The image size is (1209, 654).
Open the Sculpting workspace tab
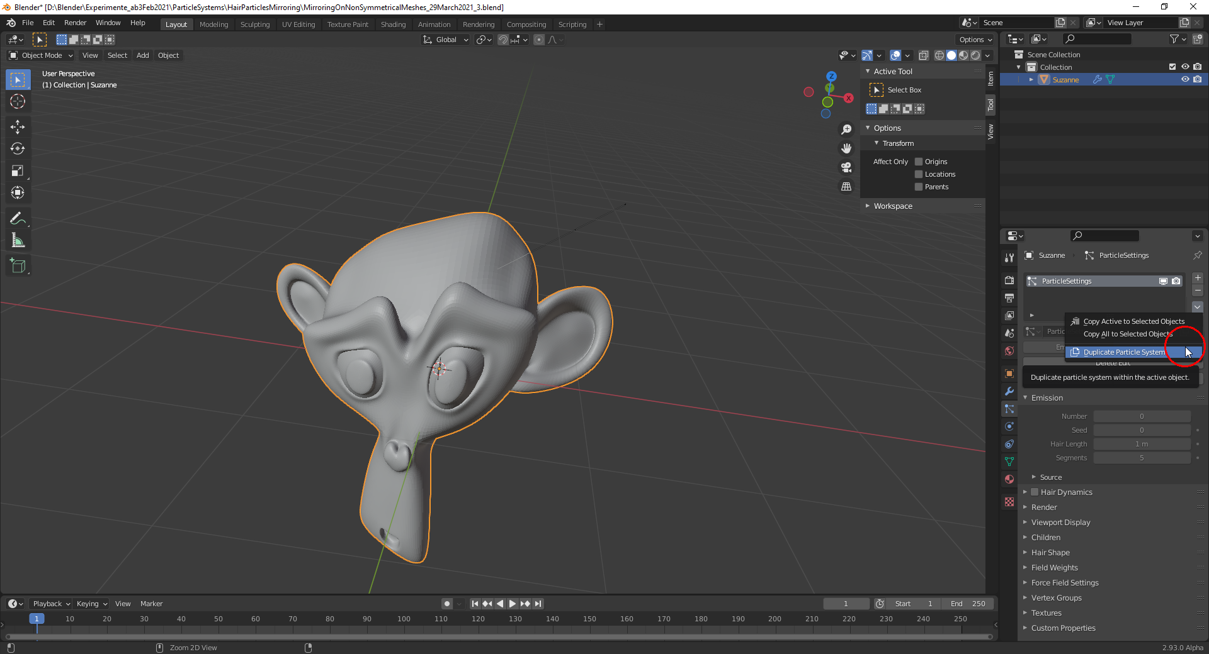[255, 25]
